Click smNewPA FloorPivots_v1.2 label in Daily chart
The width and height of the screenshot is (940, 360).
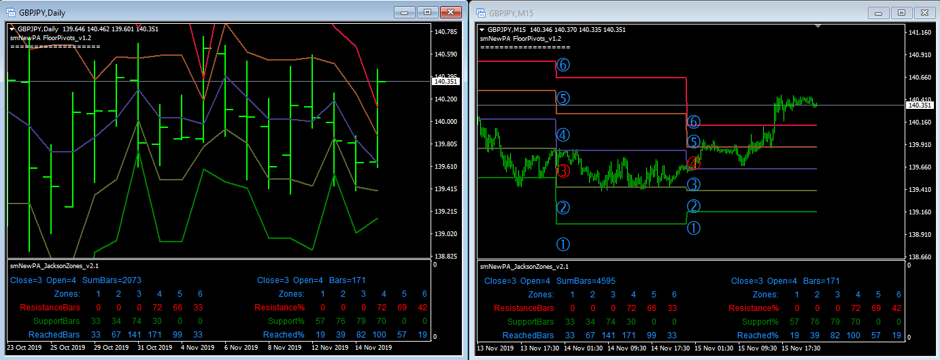(50, 38)
